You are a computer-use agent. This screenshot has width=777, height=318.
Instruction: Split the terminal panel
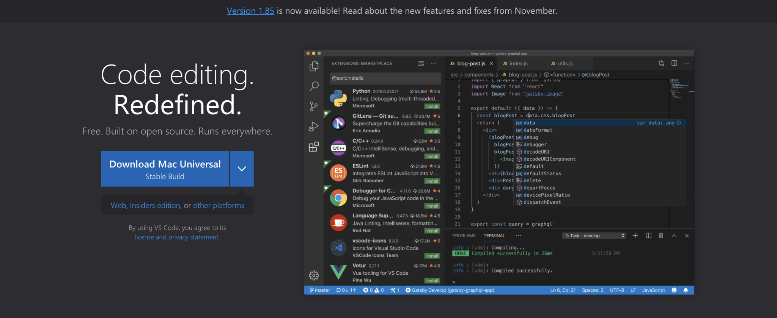click(x=648, y=236)
